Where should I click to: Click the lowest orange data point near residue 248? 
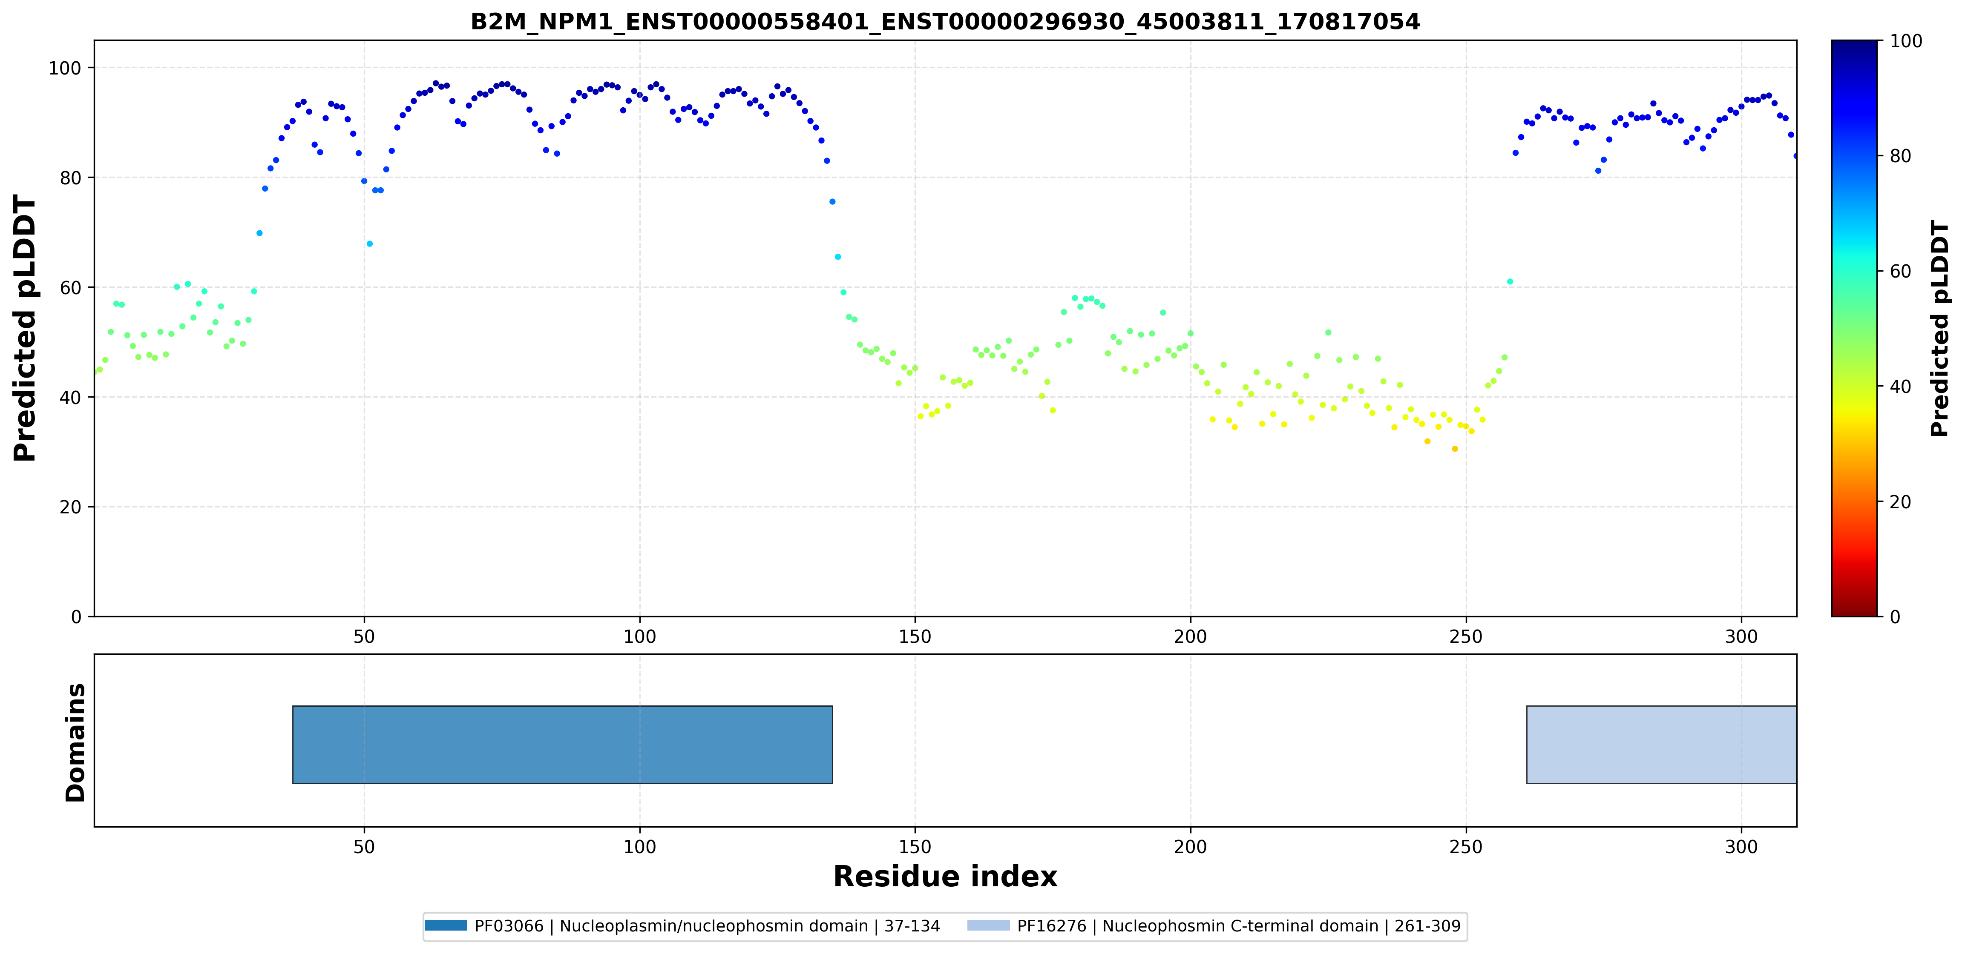click(1455, 449)
